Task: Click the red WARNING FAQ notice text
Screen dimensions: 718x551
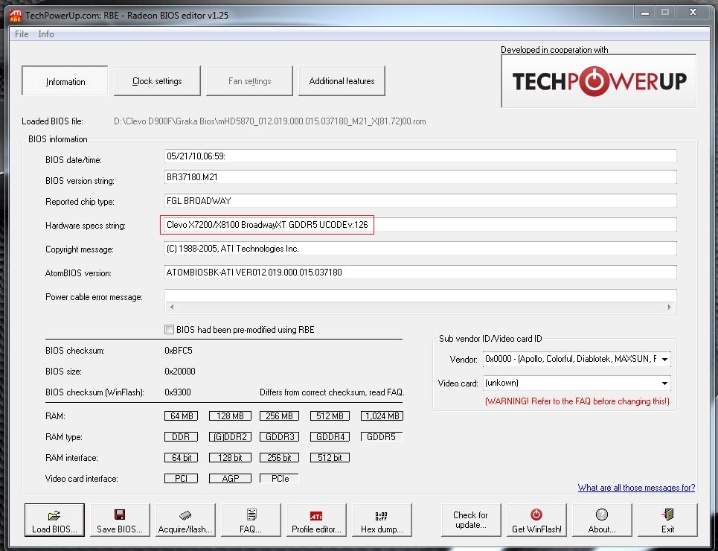Action: tap(577, 401)
